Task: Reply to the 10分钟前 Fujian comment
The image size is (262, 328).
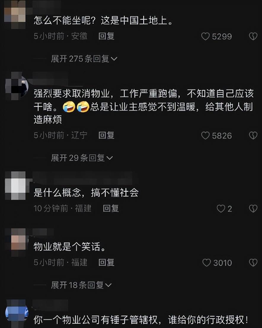Action: pos(111,208)
